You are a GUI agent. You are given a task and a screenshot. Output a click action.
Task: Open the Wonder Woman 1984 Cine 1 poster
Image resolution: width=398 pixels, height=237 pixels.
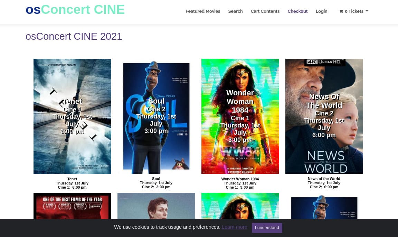click(240, 116)
